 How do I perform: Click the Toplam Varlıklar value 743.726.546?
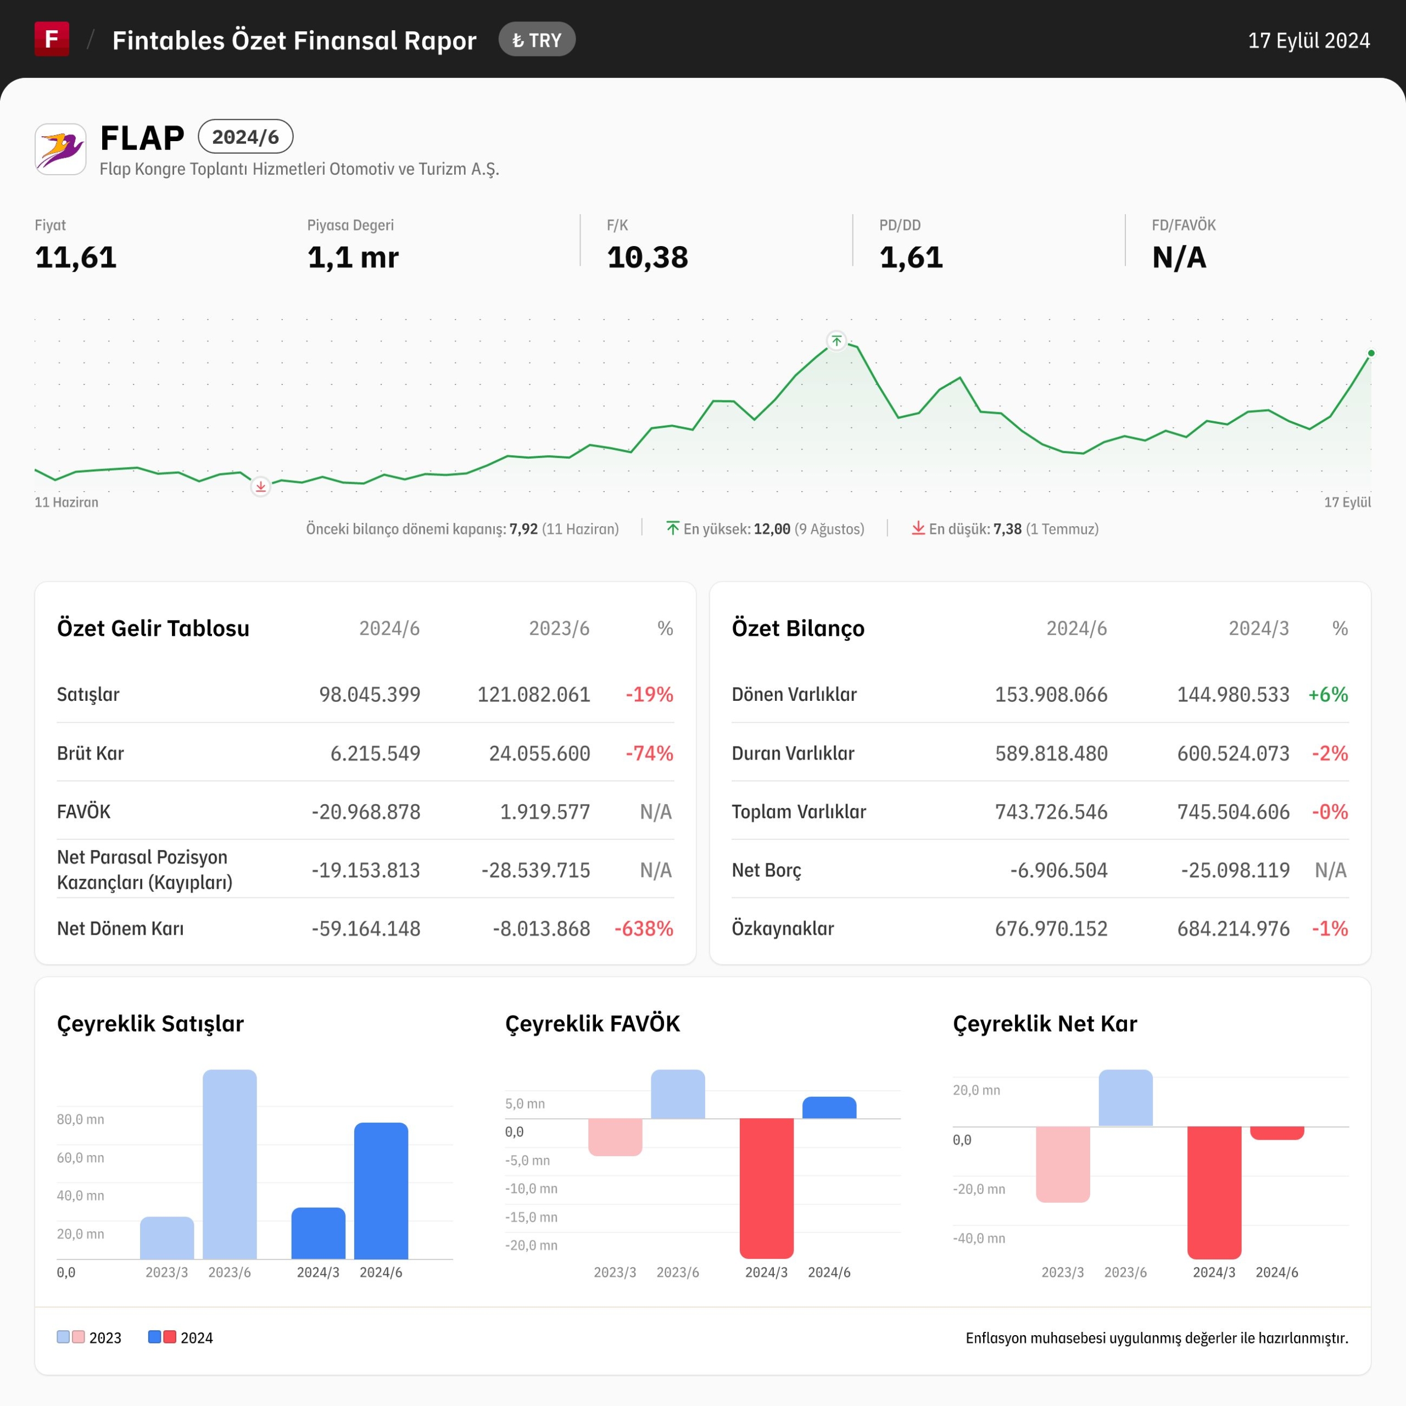[1052, 811]
